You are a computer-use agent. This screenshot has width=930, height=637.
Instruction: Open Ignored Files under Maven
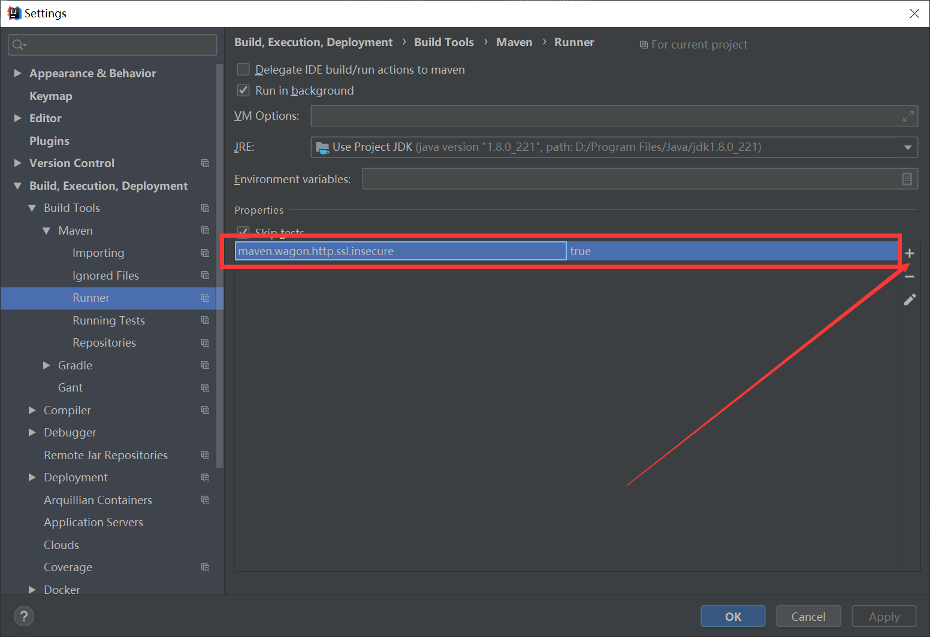105,275
